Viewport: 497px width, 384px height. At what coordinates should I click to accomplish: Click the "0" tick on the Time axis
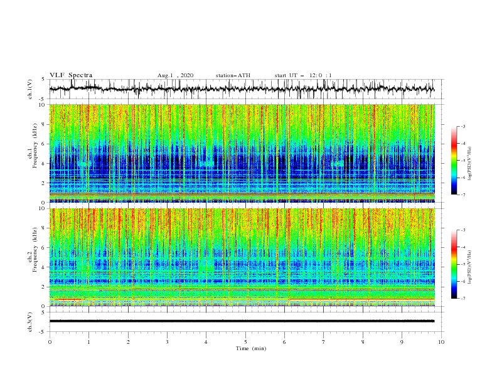click(x=50, y=342)
